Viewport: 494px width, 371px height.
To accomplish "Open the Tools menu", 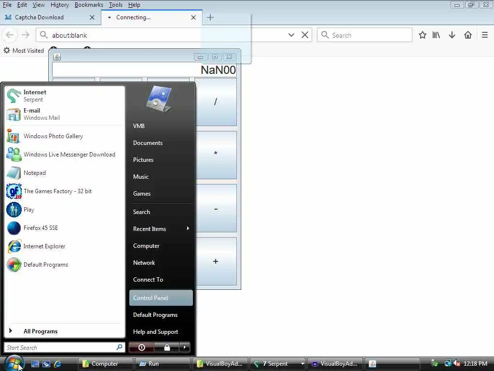I will tap(116, 5).
